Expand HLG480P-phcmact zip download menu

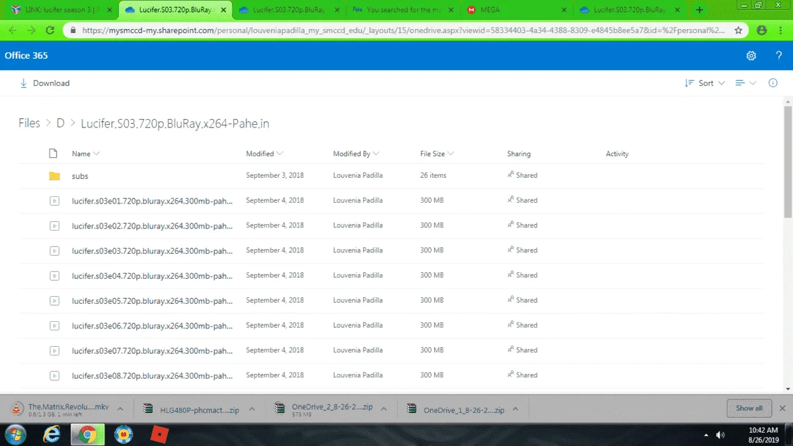coord(252,409)
